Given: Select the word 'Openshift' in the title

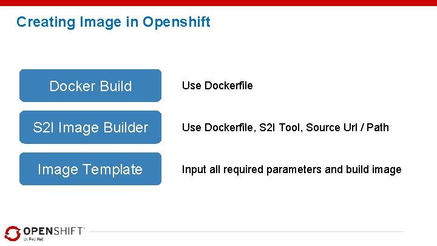Looking at the screenshot, I should [x=177, y=22].
